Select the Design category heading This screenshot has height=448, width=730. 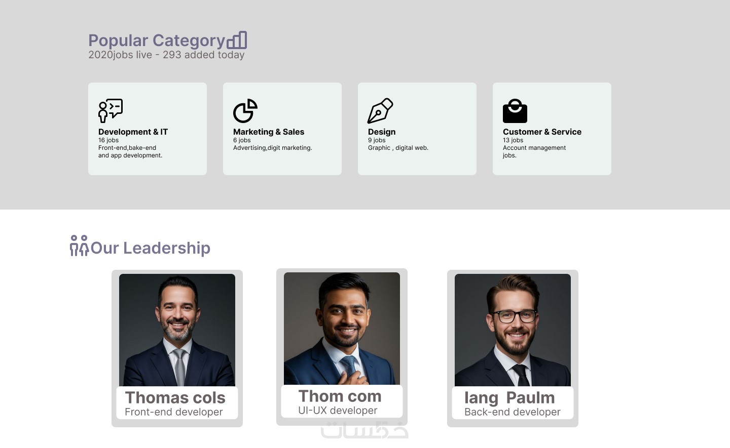pos(382,132)
